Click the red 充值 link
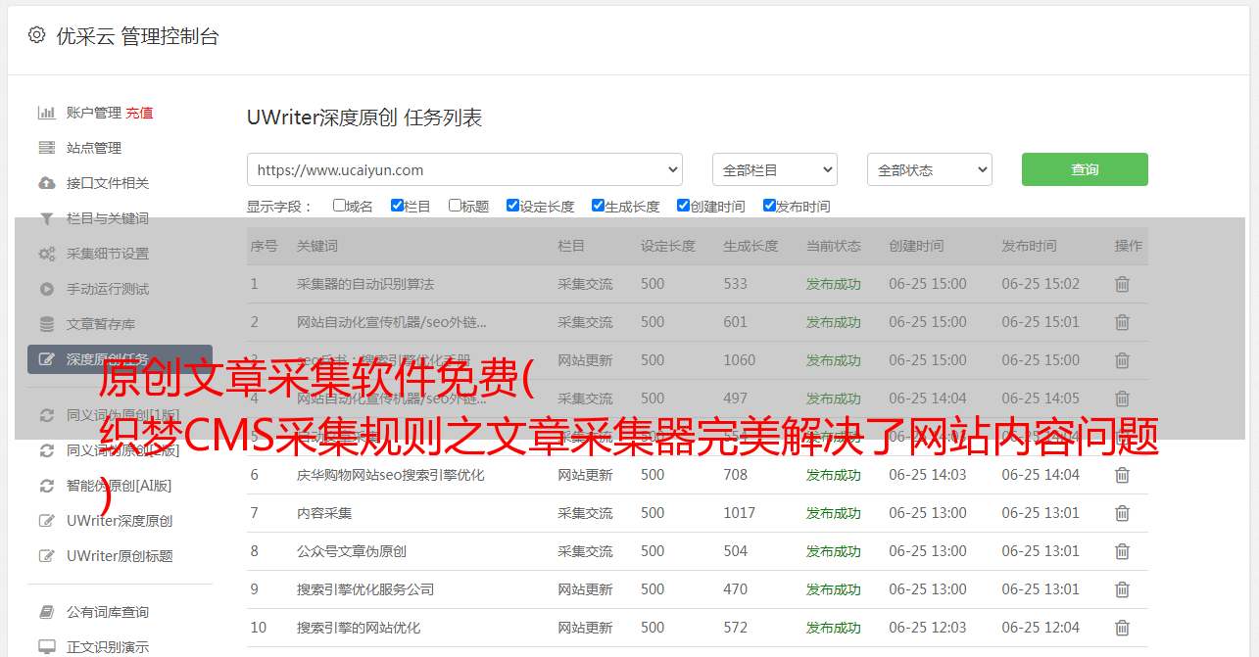This screenshot has height=657, width=1259. pyautogui.click(x=139, y=113)
